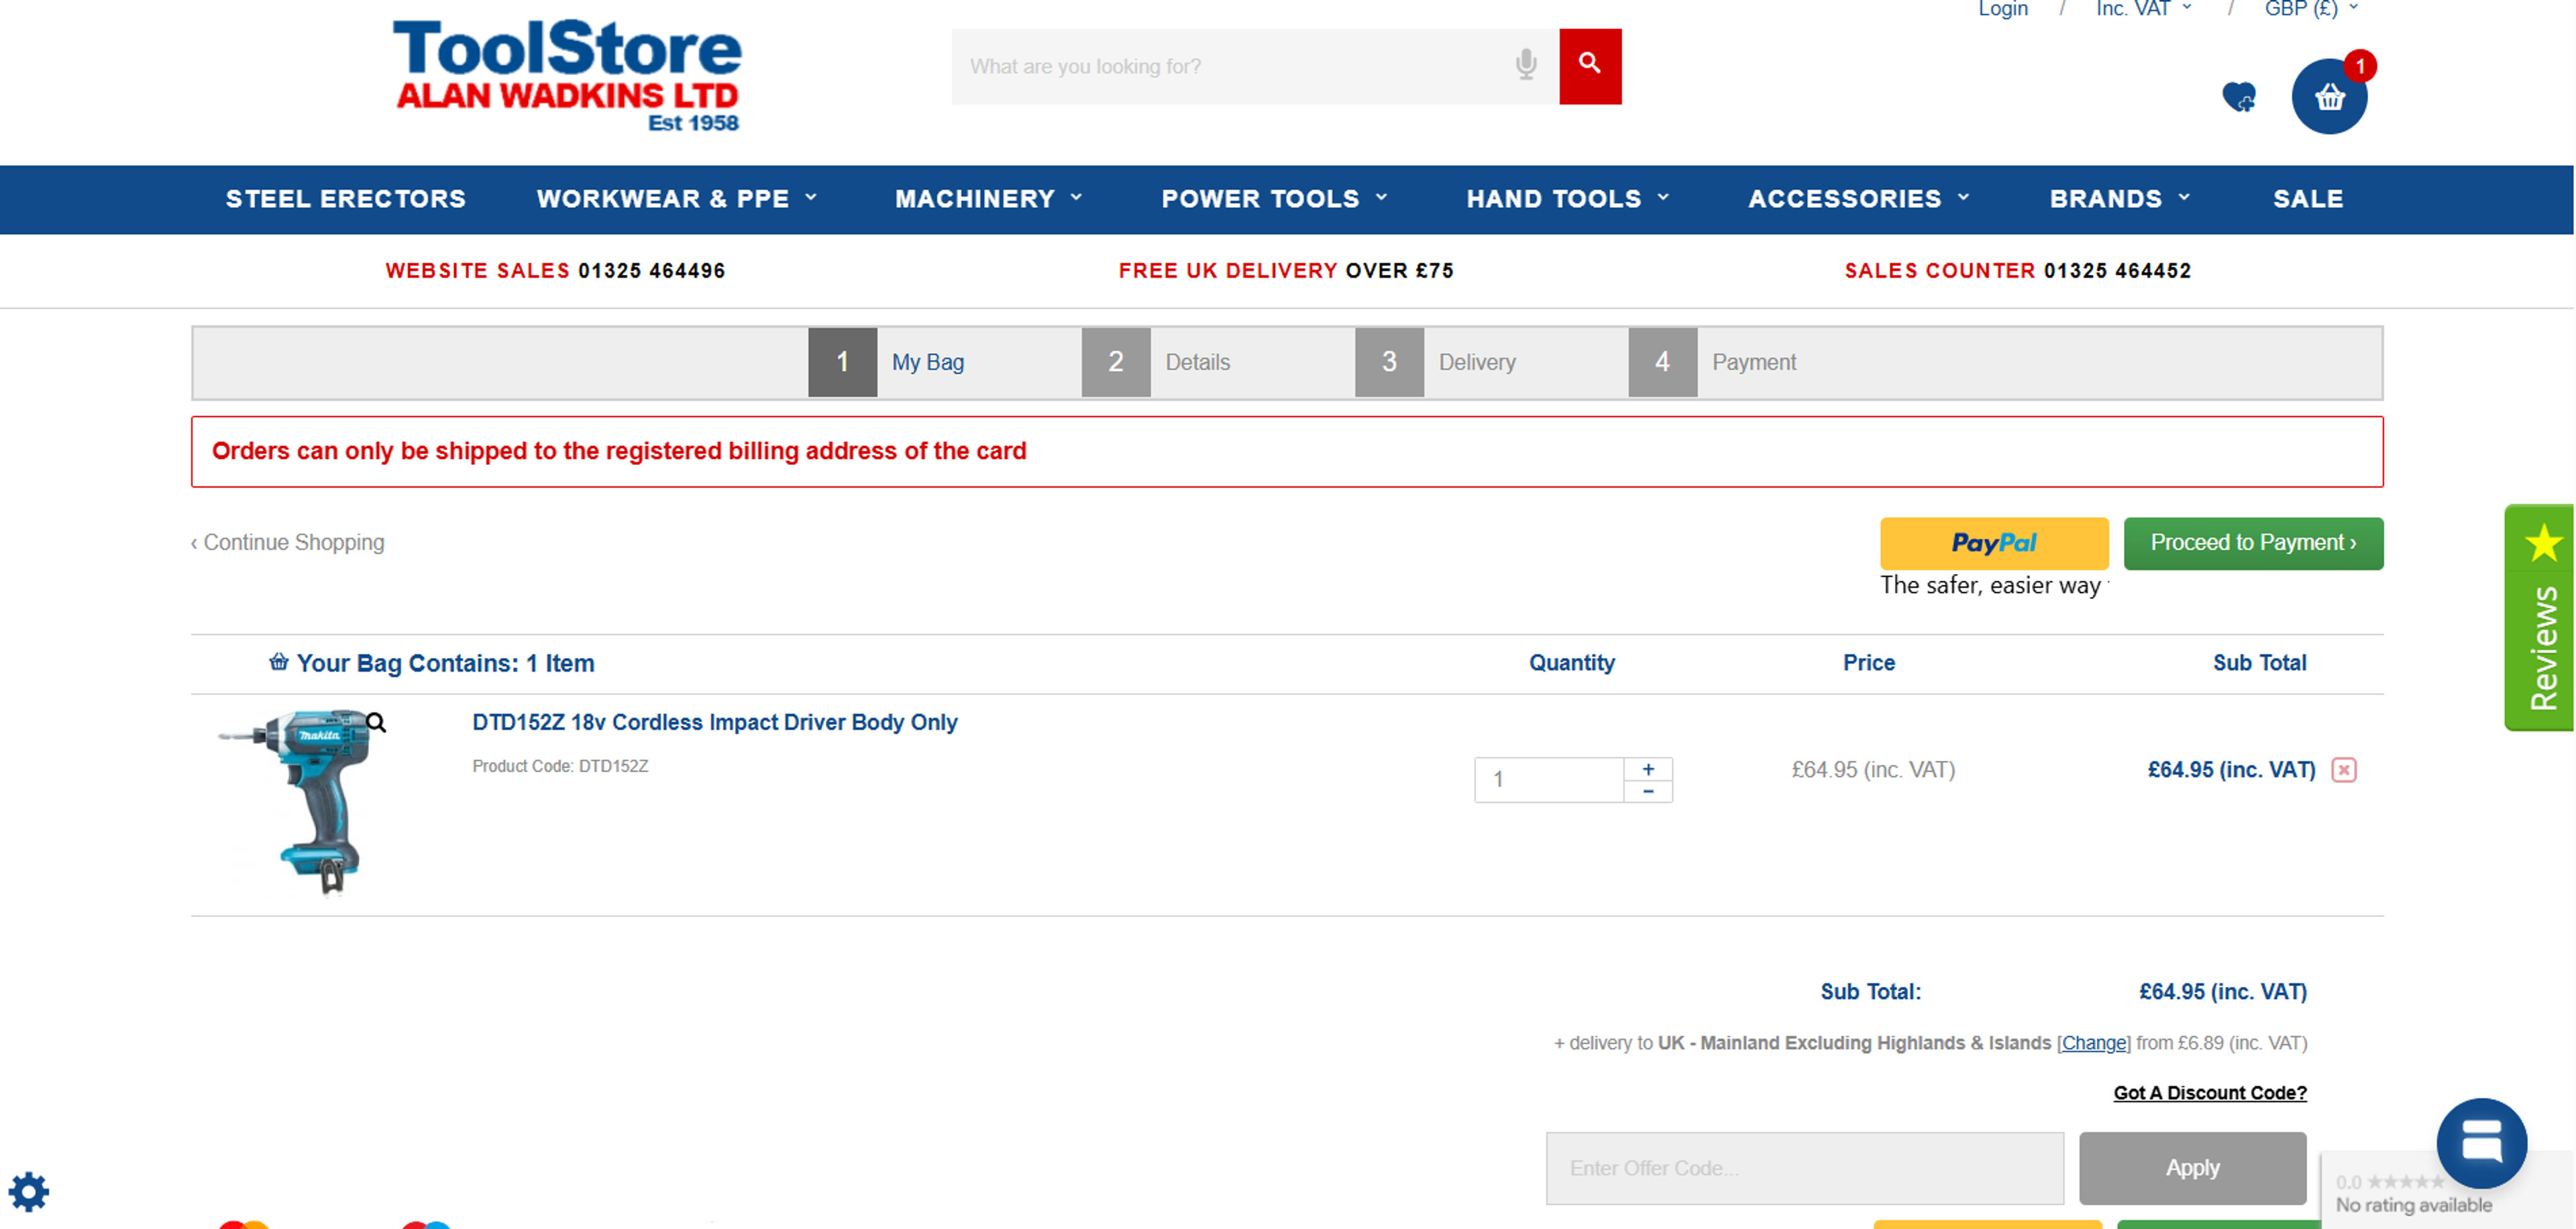Click the yellow PayPal button
The width and height of the screenshot is (2576, 1229).
pyautogui.click(x=1994, y=543)
